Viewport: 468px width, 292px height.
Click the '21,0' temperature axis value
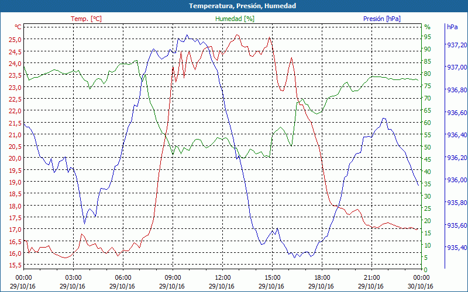[x=15, y=135]
